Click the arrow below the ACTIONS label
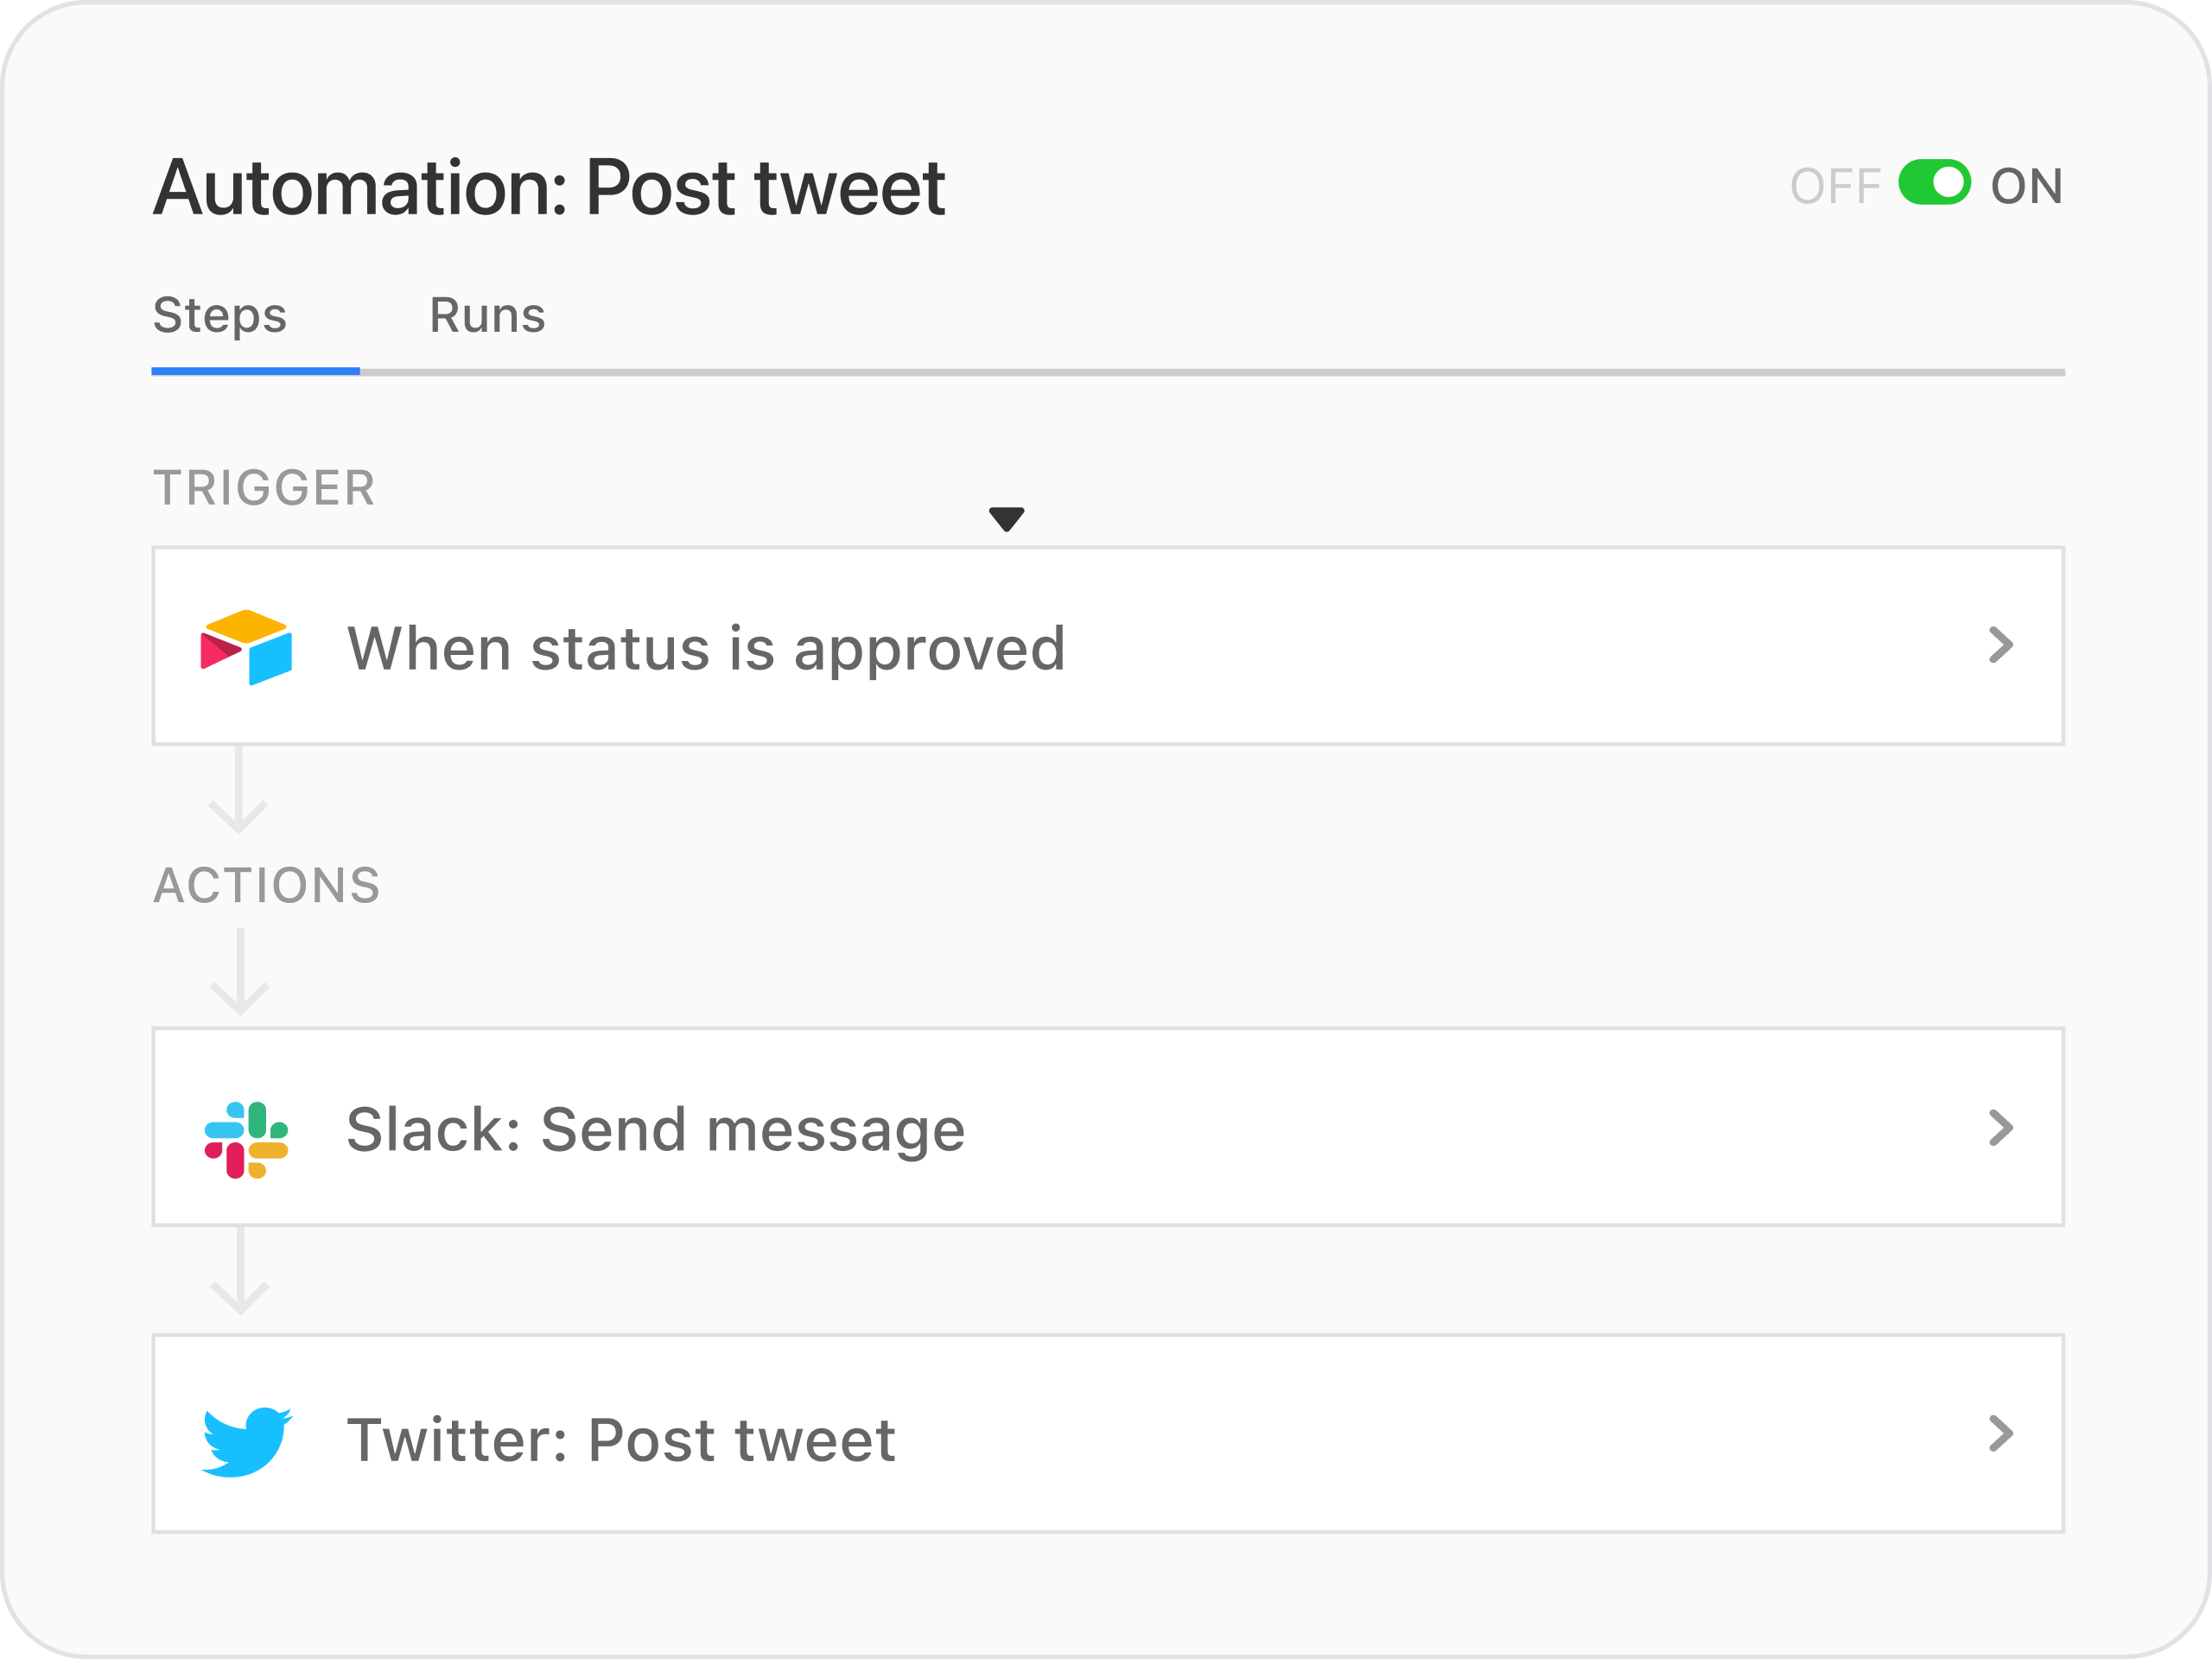This screenshot has width=2212, height=1659. tap(240, 973)
